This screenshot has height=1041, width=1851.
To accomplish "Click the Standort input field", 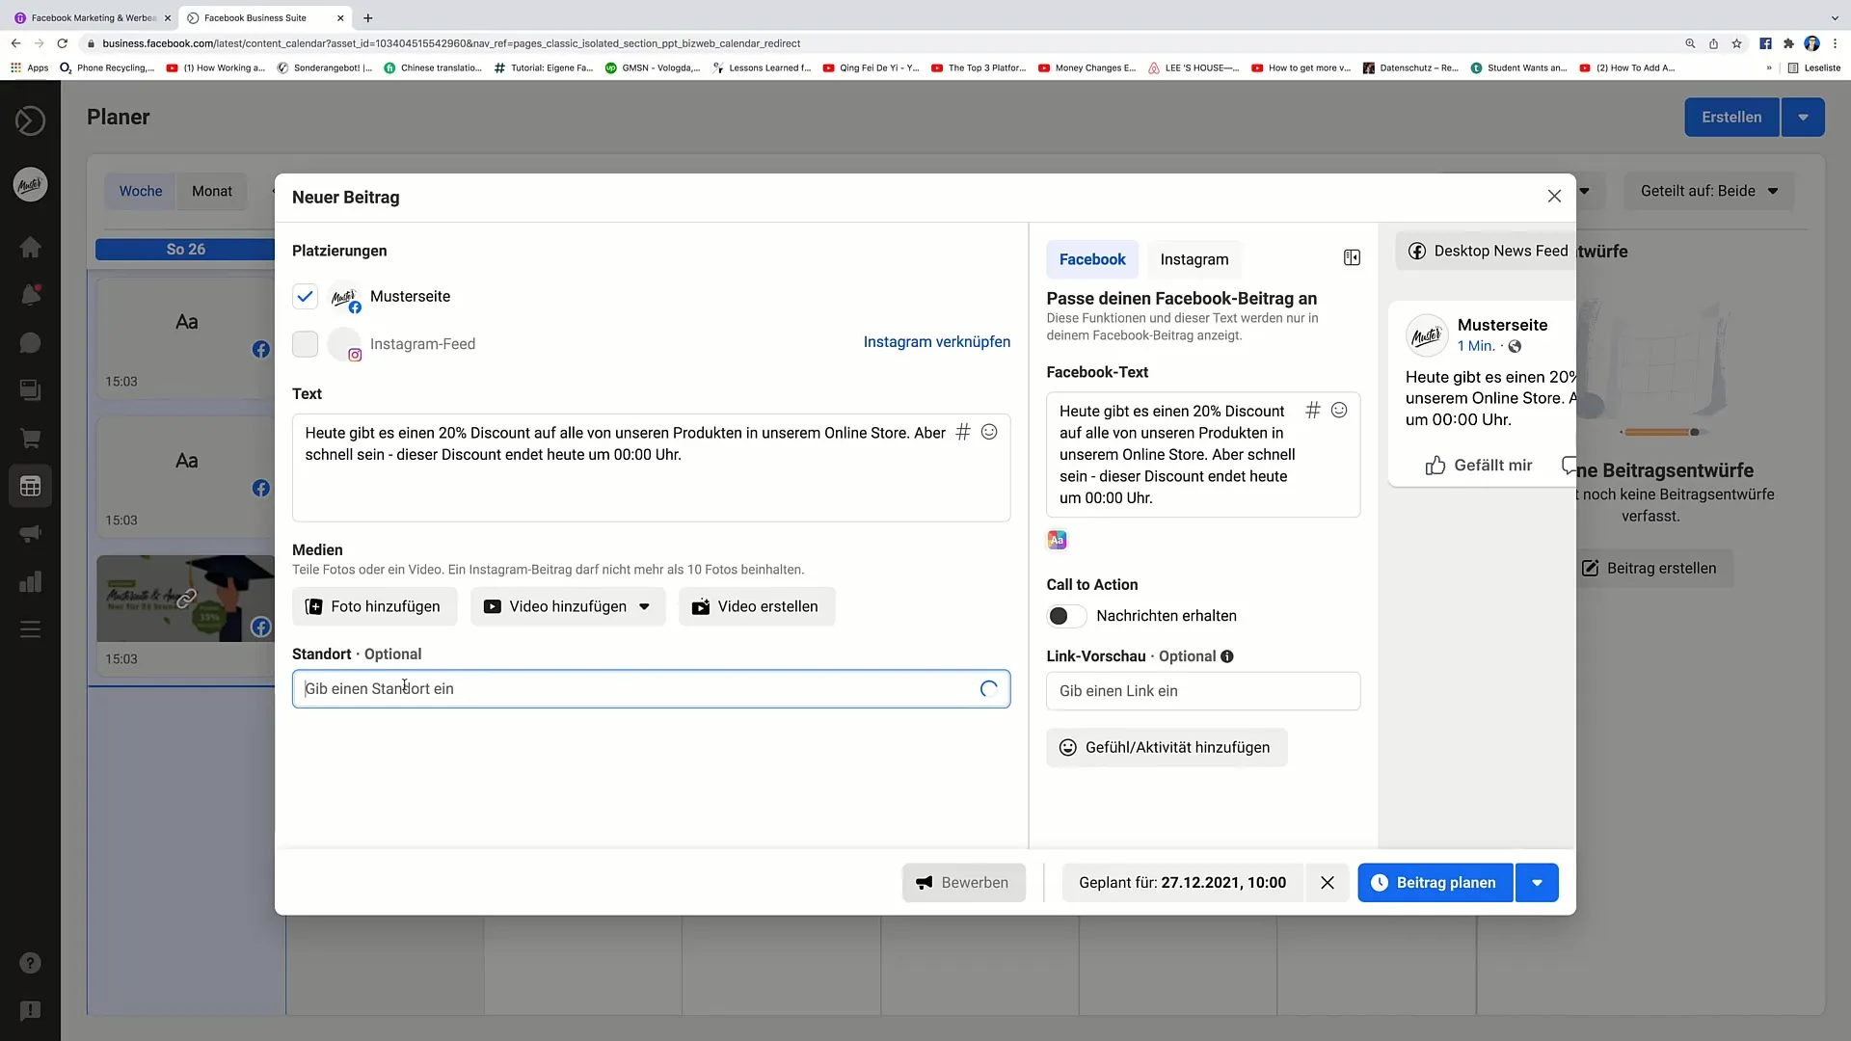I will coord(651,687).
